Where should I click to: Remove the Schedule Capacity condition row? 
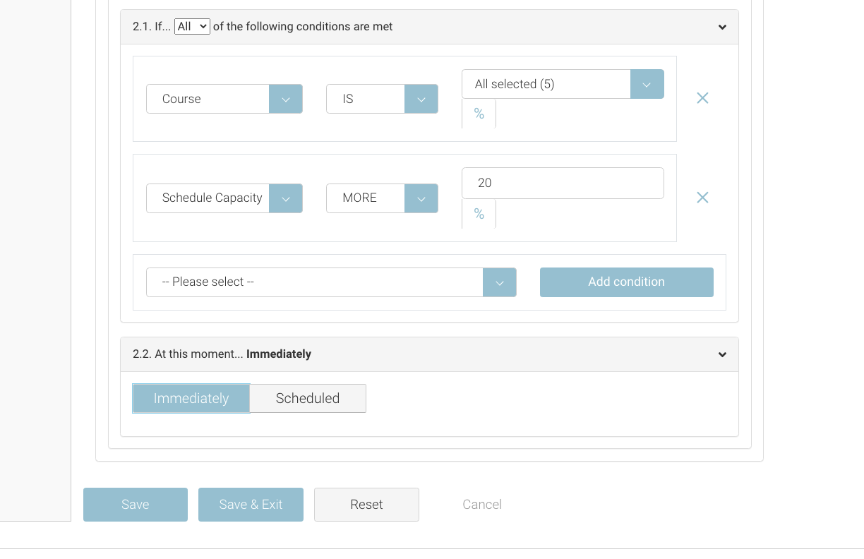click(x=702, y=198)
